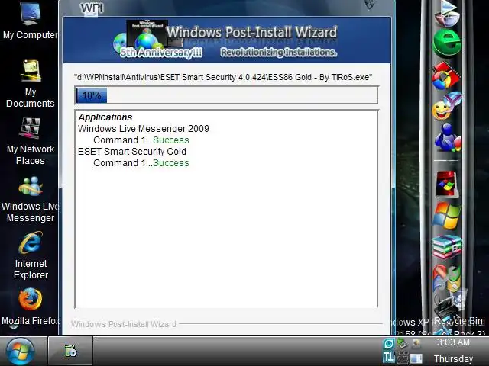Viewport: 489px width, 366px height.
Task: Click the teal TL system tray icon
Action: coord(389,358)
